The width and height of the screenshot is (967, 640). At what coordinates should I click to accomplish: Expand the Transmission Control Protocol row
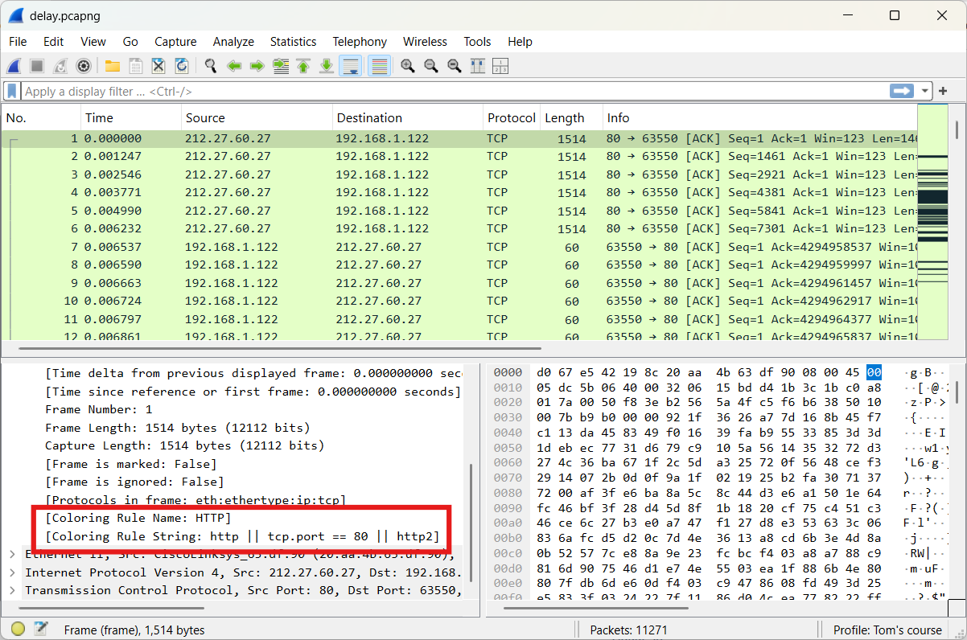[13, 590]
